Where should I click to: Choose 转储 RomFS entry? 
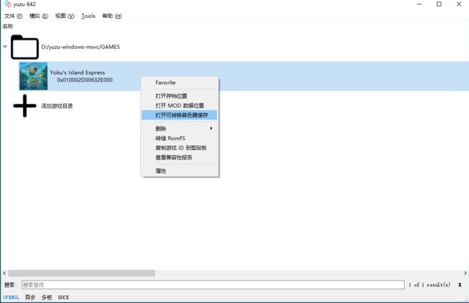pyautogui.click(x=180, y=138)
